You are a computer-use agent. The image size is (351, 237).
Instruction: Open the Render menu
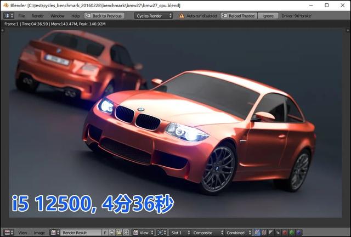(x=37, y=16)
